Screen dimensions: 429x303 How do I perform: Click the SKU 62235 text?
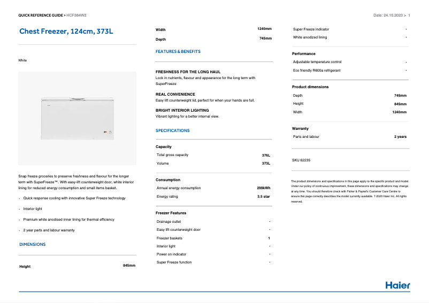301,160
